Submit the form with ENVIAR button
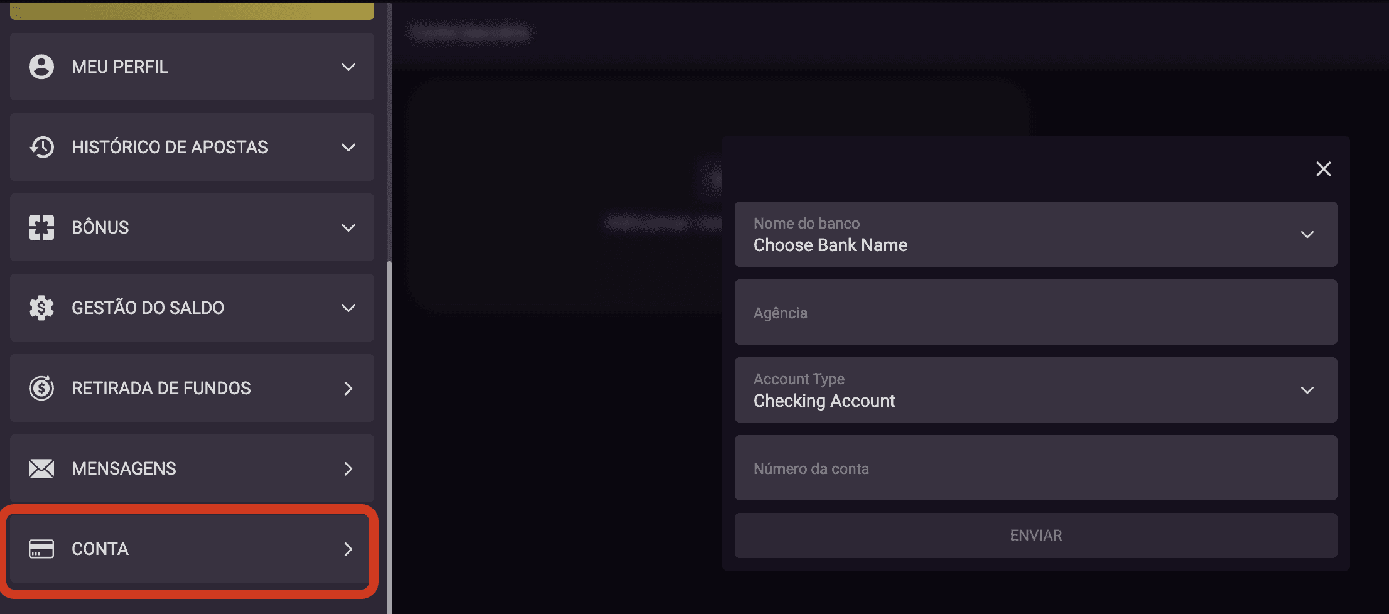This screenshot has height=614, width=1389. pyautogui.click(x=1036, y=536)
